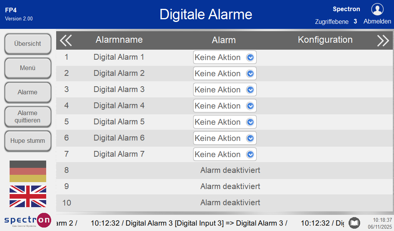
Task: Expand Digital Alarm 7 action dropdown
Action: pyautogui.click(x=225, y=154)
